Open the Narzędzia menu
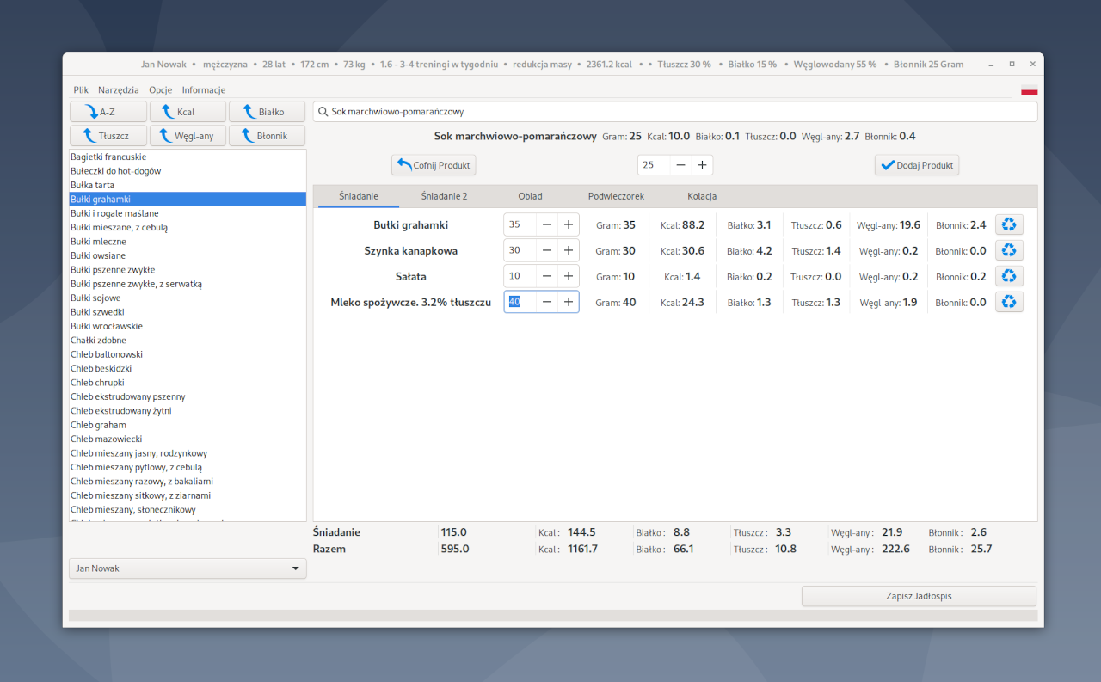The height and width of the screenshot is (682, 1101). [119, 90]
